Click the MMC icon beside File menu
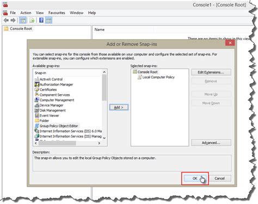 click(5, 13)
